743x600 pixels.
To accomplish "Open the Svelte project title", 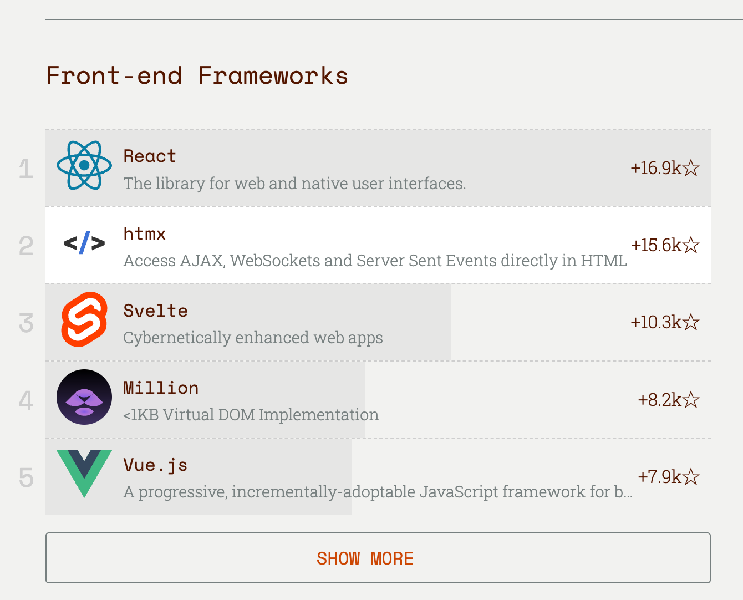I will 155,311.
